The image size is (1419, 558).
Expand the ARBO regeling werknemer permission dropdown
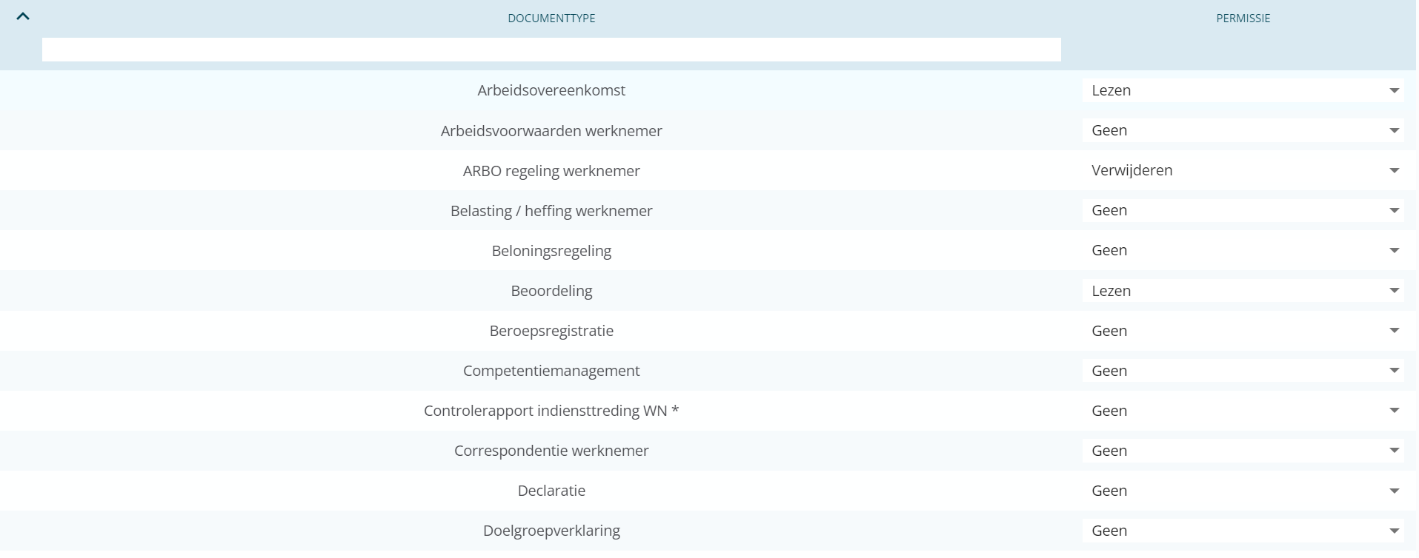pyautogui.click(x=1243, y=170)
